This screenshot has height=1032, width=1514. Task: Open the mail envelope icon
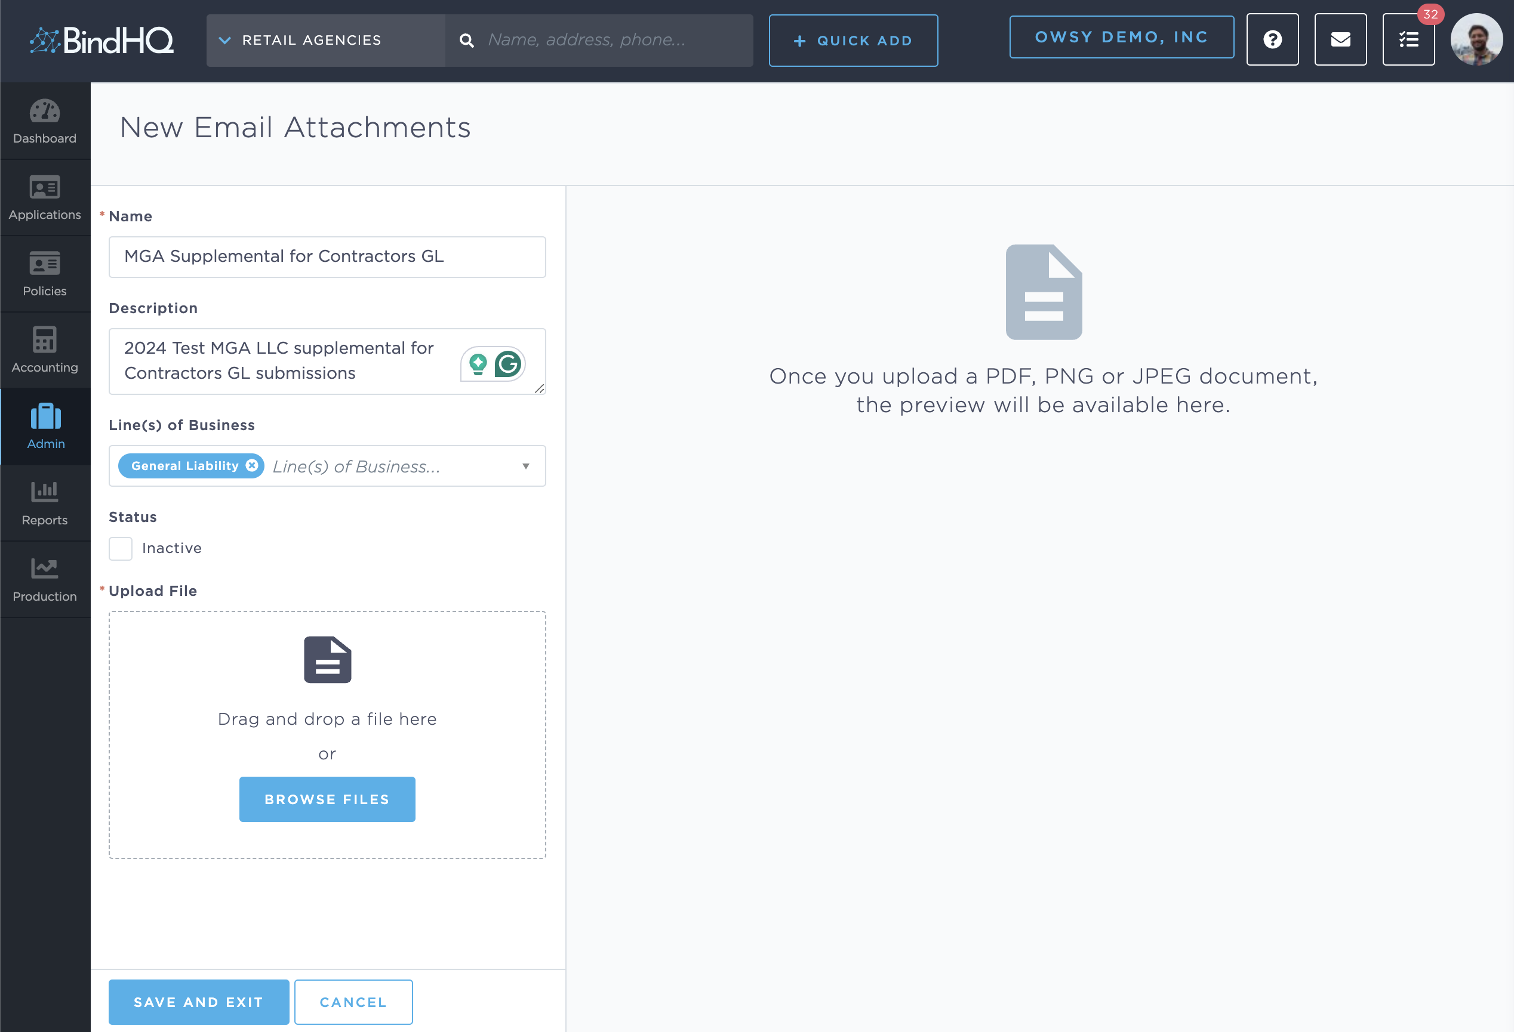(x=1340, y=40)
